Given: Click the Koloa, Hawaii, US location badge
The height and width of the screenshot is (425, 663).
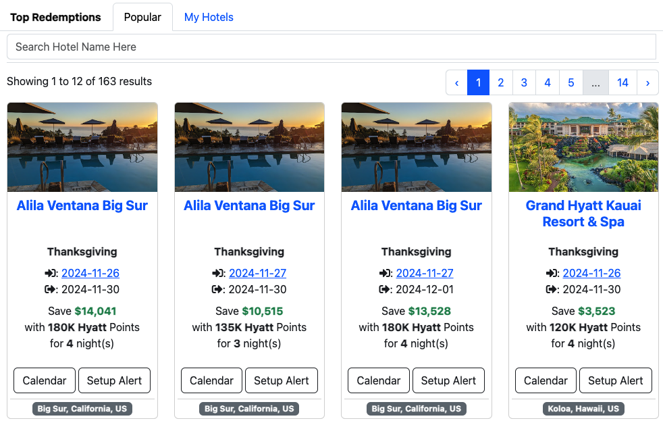Looking at the screenshot, I should (583, 409).
